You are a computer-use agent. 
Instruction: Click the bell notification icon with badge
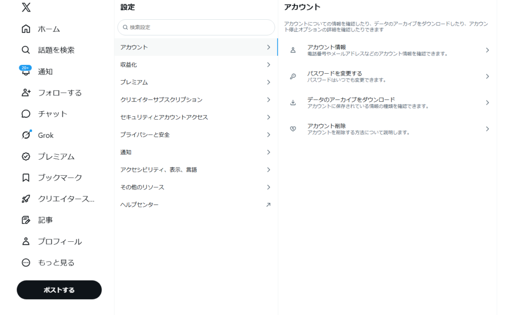point(26,72)
